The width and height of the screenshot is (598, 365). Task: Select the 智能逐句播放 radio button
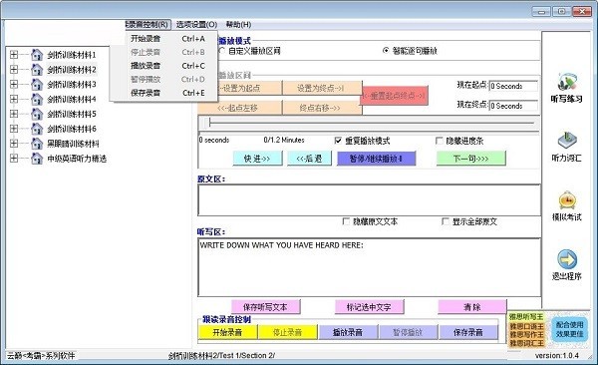point(386,51)
